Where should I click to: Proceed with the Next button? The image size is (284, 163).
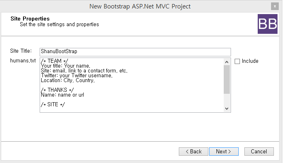point(224,152)
